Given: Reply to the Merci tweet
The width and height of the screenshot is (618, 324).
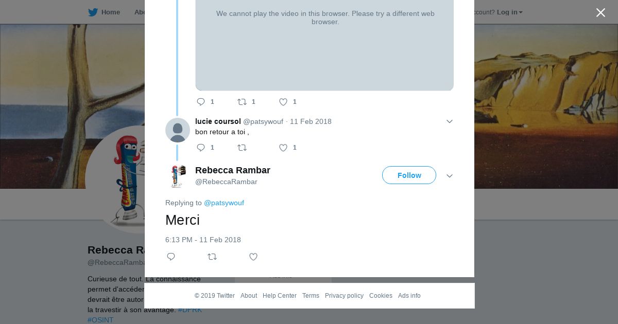Looking at the screenshot, I should tap(171, 257).
